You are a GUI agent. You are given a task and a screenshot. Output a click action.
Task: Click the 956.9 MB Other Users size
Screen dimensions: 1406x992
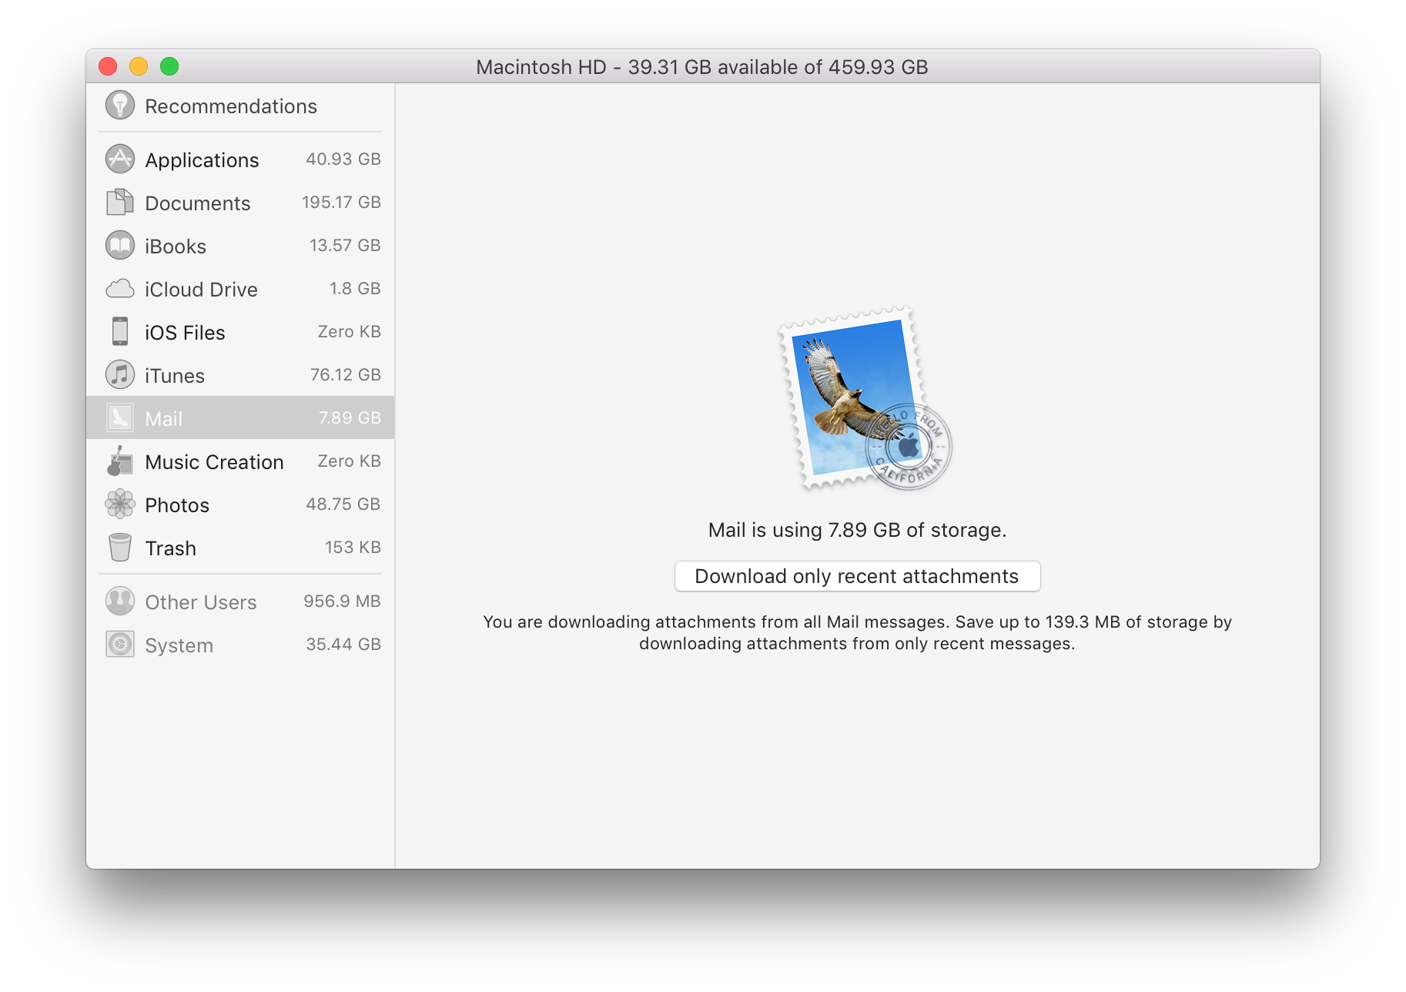click(x=342, y=601)
